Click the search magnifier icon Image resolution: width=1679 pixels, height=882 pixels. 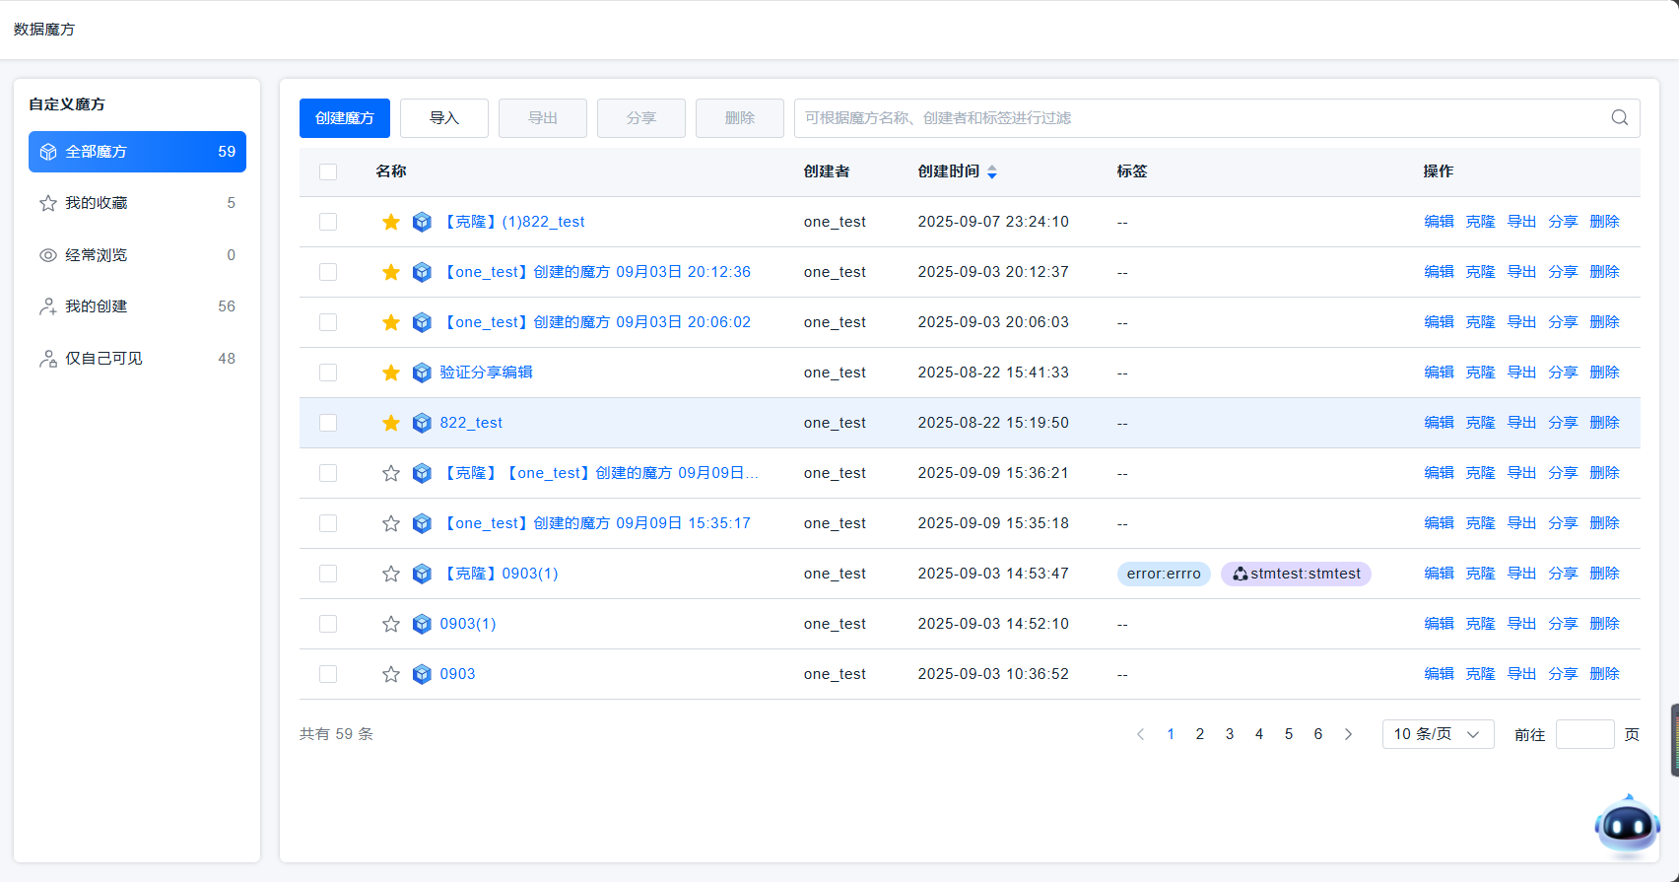[x=1619, y=118]
